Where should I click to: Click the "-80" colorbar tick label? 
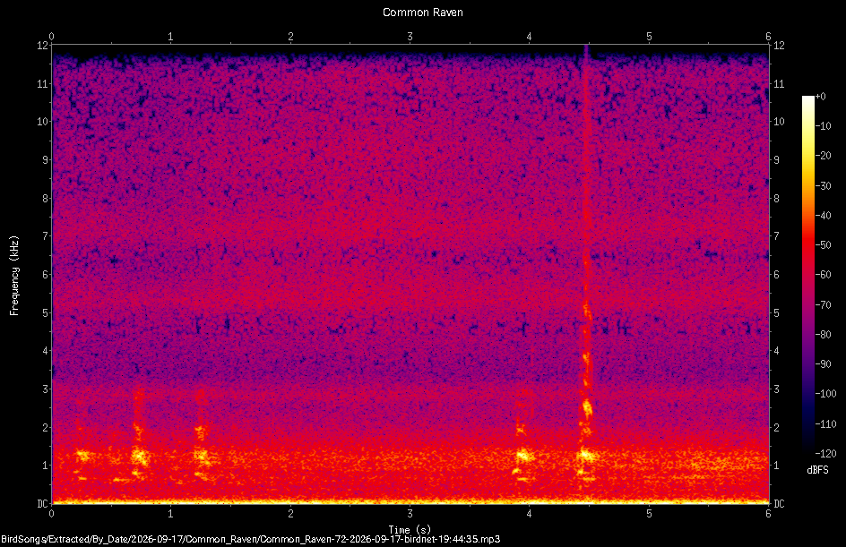(x=823, y=335)
